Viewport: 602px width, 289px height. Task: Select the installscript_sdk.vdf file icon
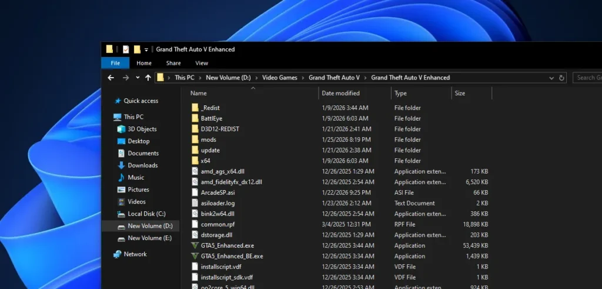[x=195, y=277]
